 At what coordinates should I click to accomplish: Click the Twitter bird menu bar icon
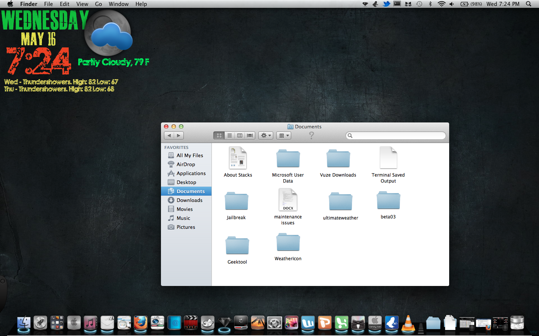click(x=386, y=4)
